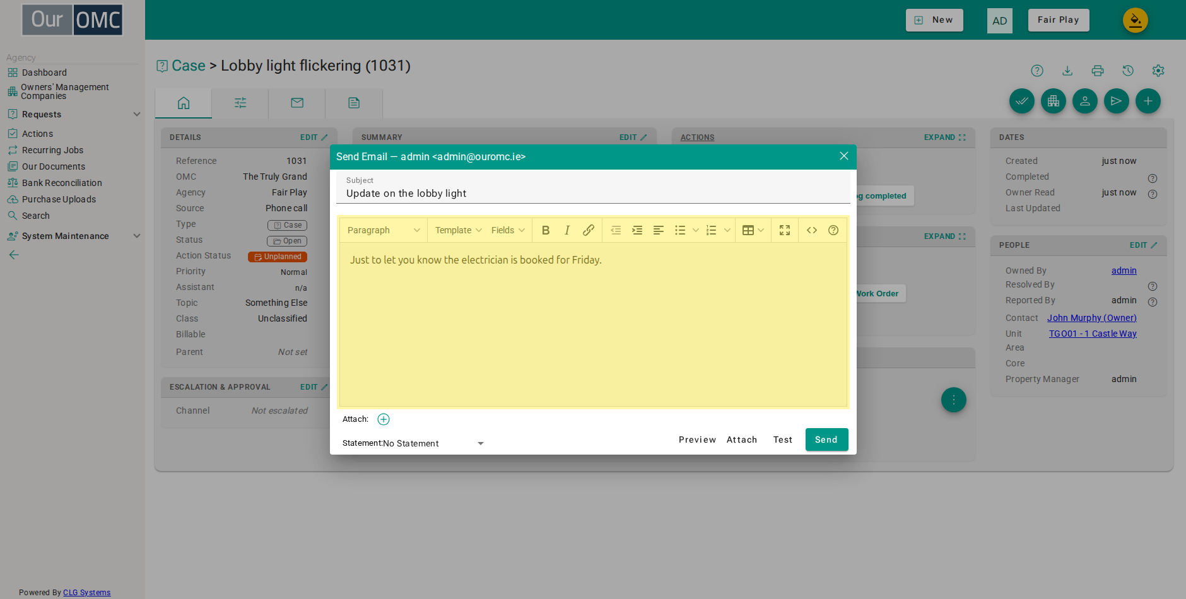
Task: Increase indent in email editor
Action: (x=637, y=230)
